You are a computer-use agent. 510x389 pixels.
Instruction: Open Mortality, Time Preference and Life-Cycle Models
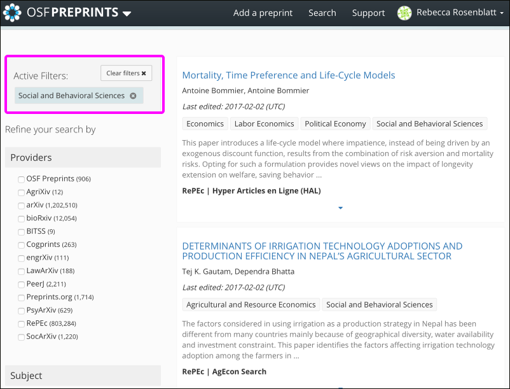289,75
